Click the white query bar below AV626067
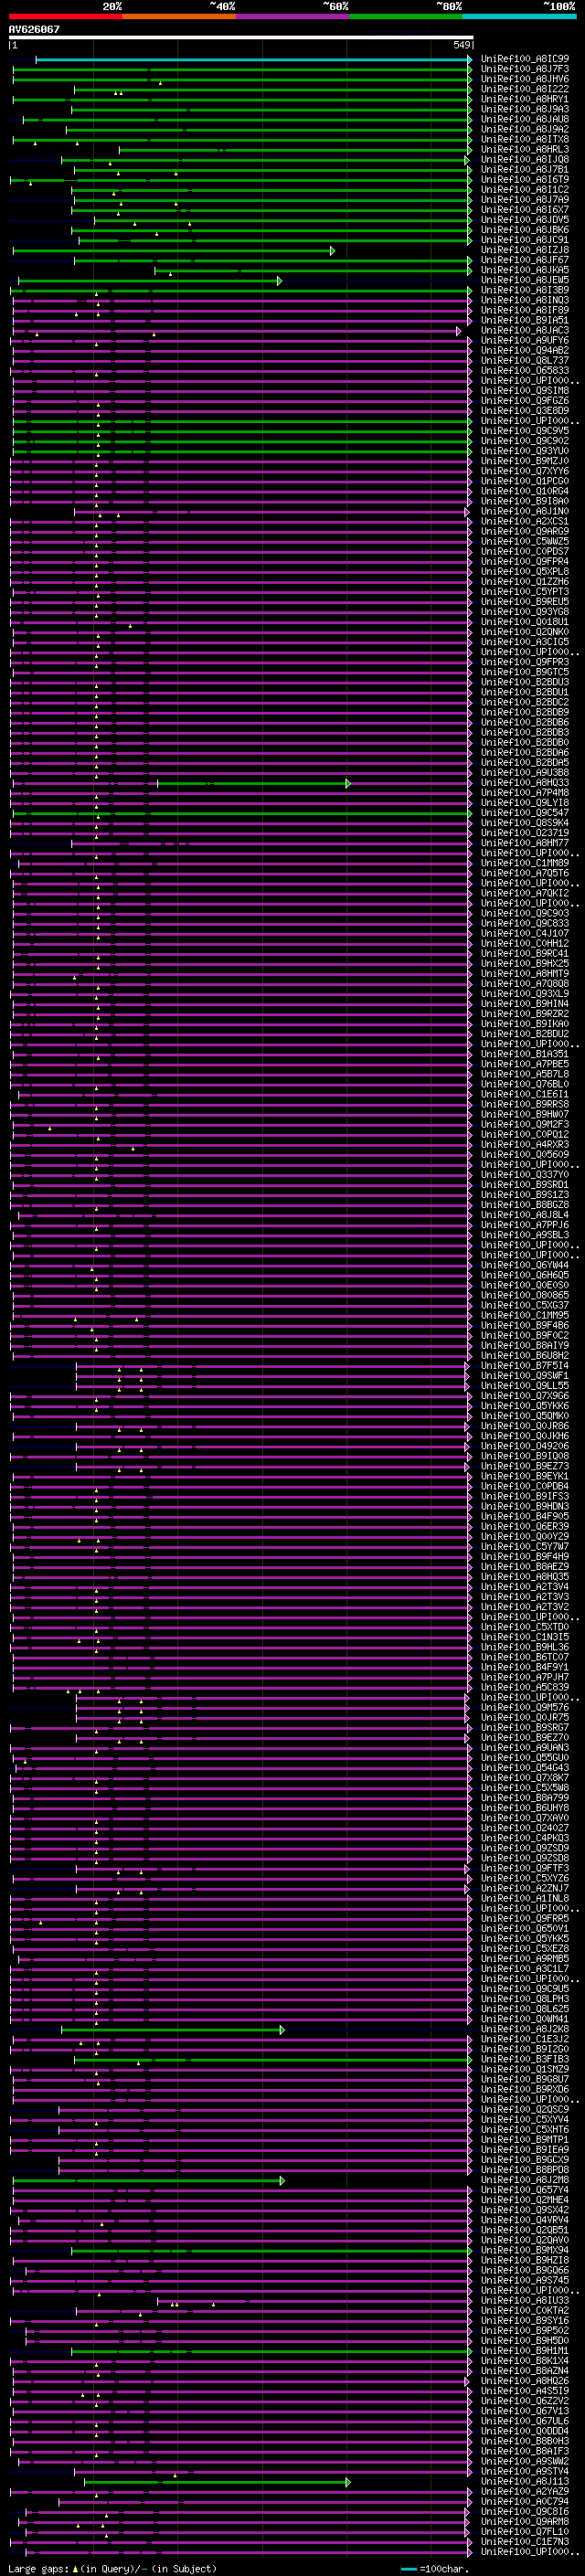This screenshot has height=2576, width=585. pos(241,37)
